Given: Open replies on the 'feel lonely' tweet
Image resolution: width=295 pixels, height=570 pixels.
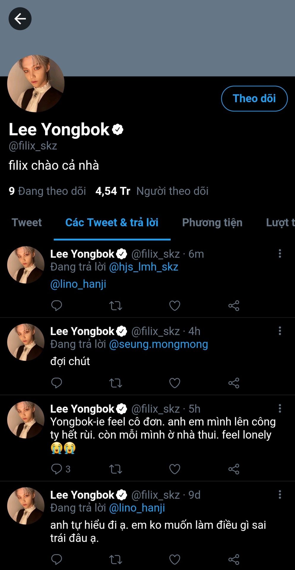Looking at the screenshot, I should pos(56,469).
